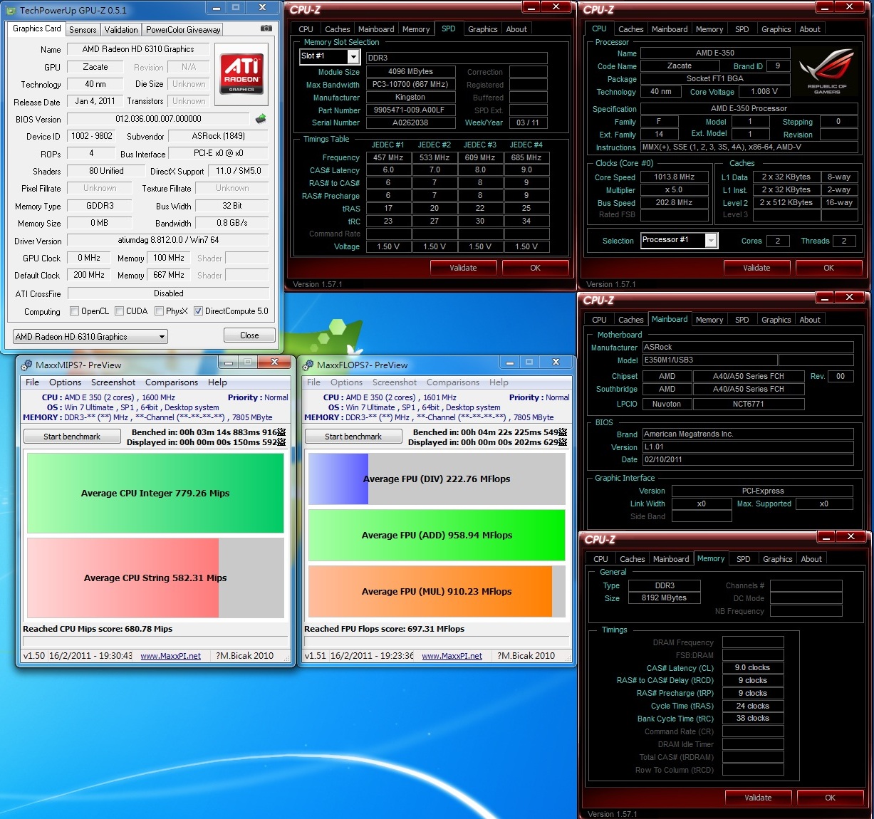Open the www.MaxxPI.net link in MaxxFLOPS
This screenshot has width=874, height=819.
coord(452,656)
